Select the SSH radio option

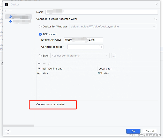pos(40,56)
